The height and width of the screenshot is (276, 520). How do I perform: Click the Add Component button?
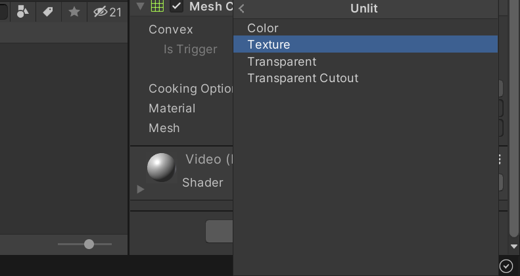[x=219, y=231]
